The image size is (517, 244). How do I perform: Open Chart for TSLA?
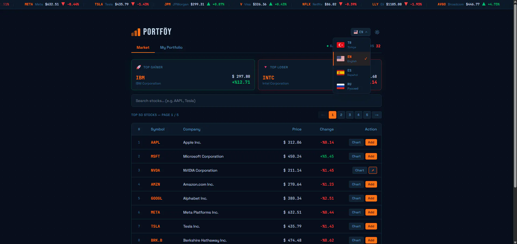pos(356,226)
